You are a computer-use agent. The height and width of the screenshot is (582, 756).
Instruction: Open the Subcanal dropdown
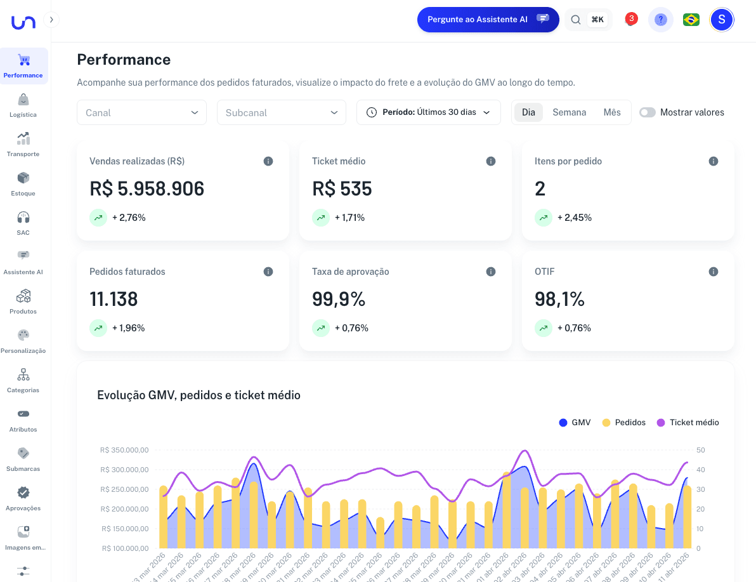point(281,112)
